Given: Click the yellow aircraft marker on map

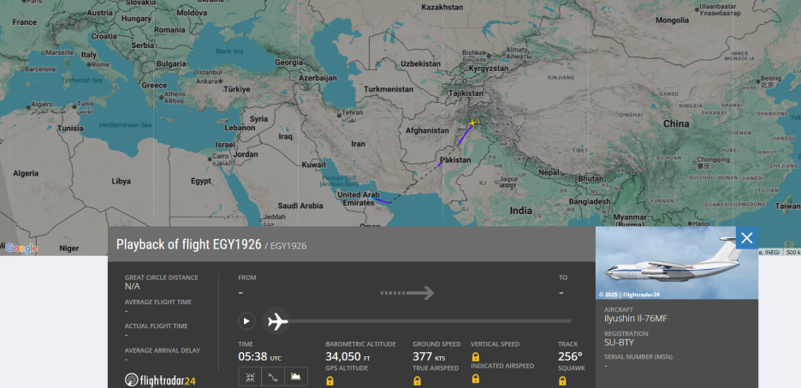Looking at the screenshot, I should [x=473, y=122].
